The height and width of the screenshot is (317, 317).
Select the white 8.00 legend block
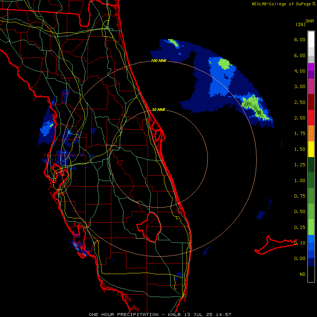[311, 39]
